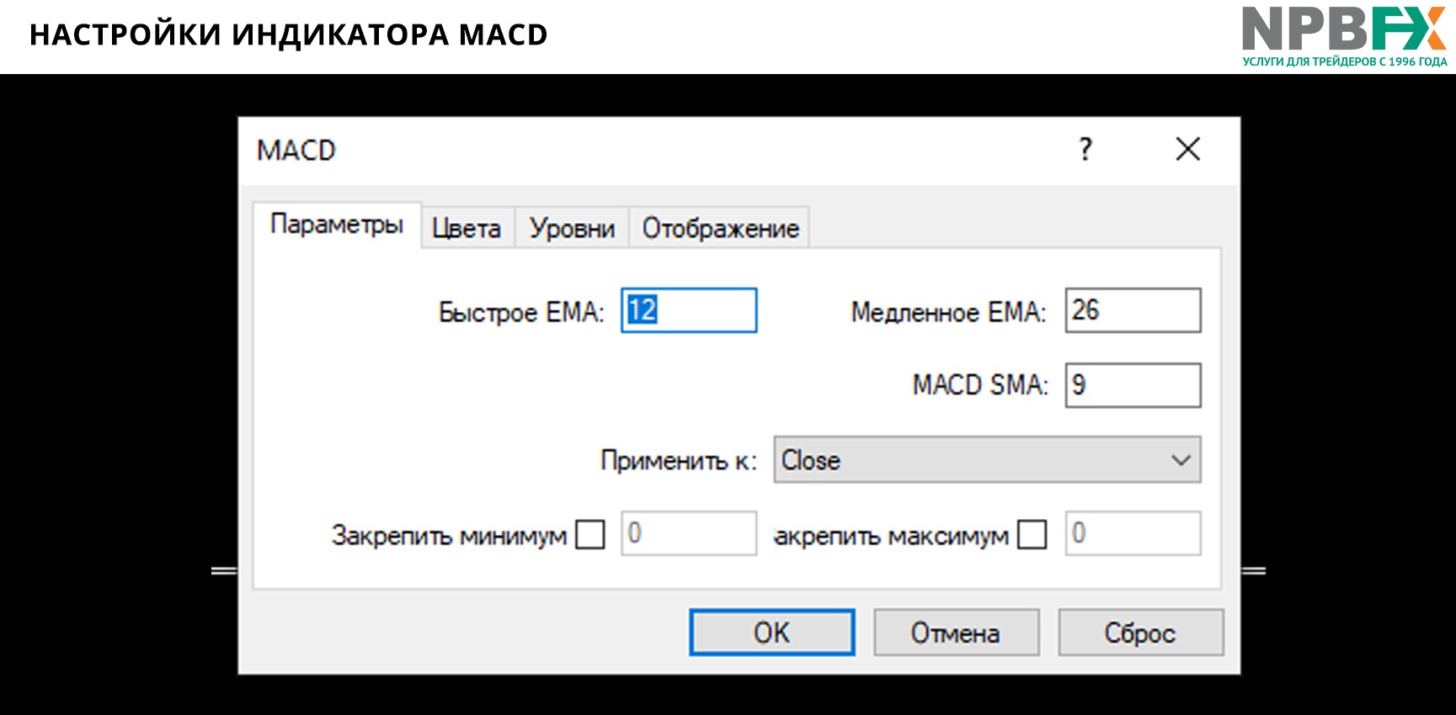Click the minimum value field
This screenshot has width=1456, height=715.
689,533
